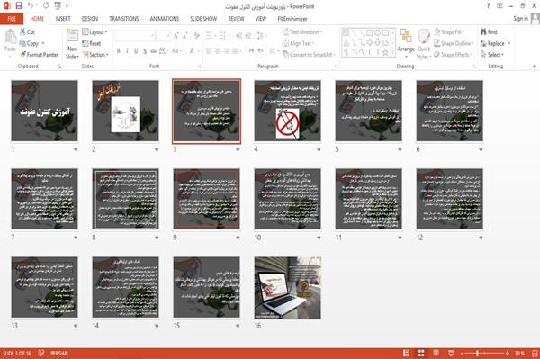Open the Section dropdown
Viewport: 540px width, 359px height.
click(95, 55)
